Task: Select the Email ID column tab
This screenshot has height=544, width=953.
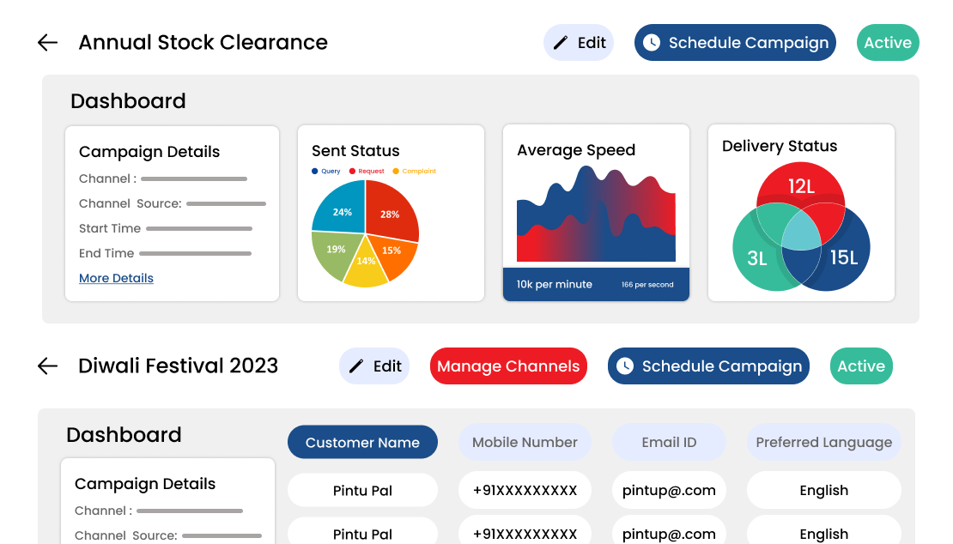Action: tap(669, 442)
